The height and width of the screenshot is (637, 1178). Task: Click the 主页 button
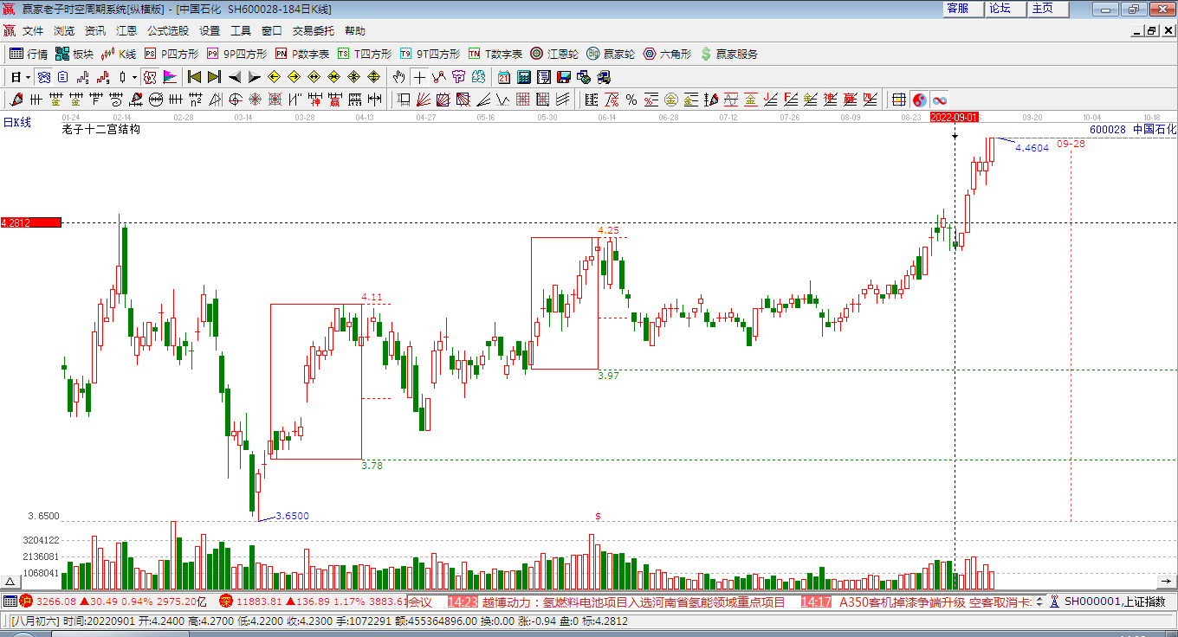click(x=1048, y=9)
